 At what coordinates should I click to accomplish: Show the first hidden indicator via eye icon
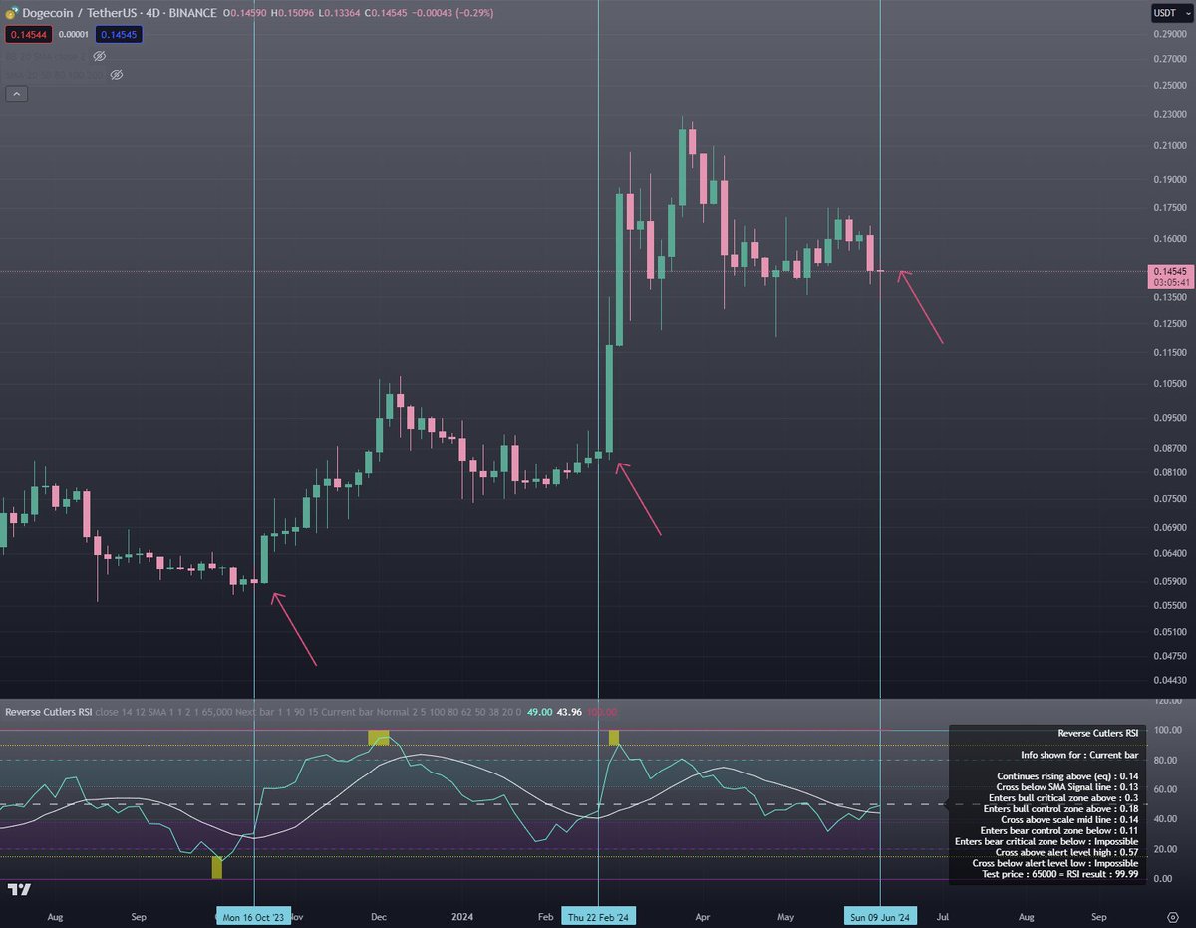click(x=100, y=57)
